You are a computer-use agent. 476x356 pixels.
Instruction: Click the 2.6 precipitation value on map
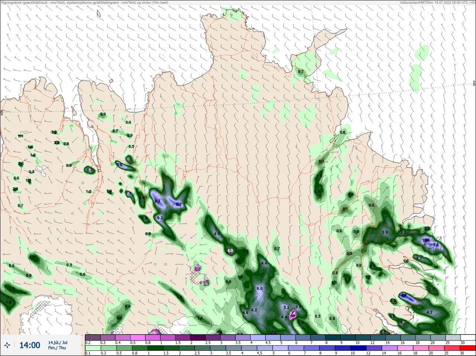pyautogui.click(x=21, y=164)
